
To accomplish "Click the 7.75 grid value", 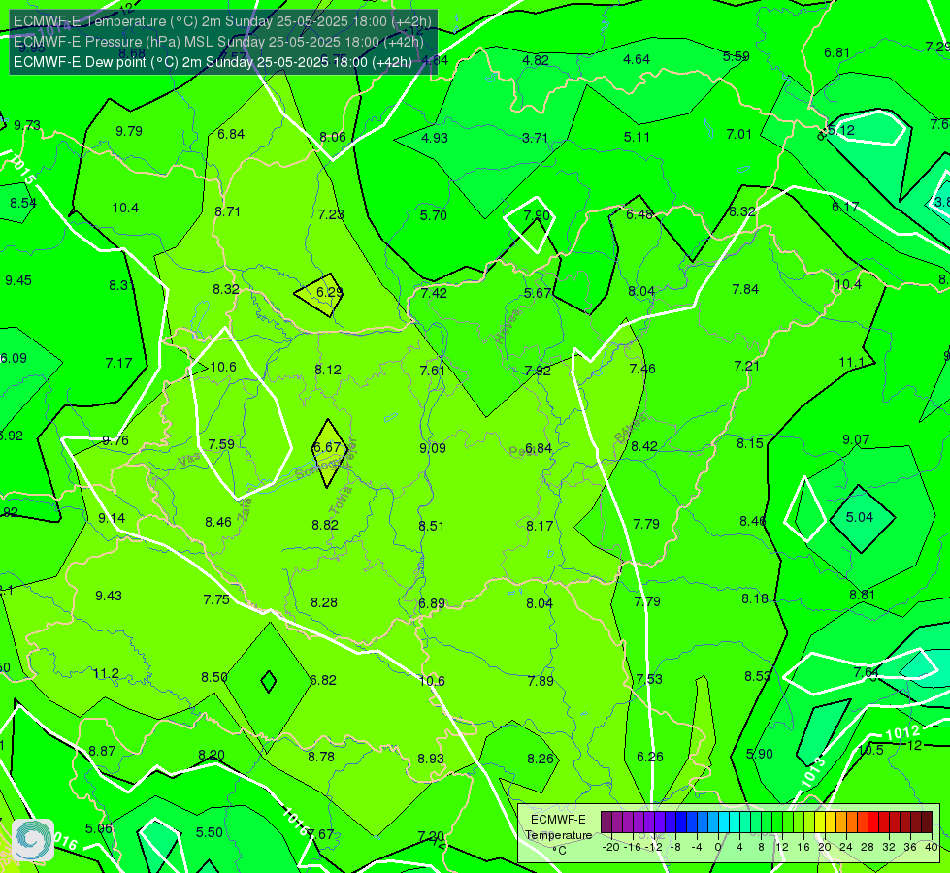I will pos(216,599).
